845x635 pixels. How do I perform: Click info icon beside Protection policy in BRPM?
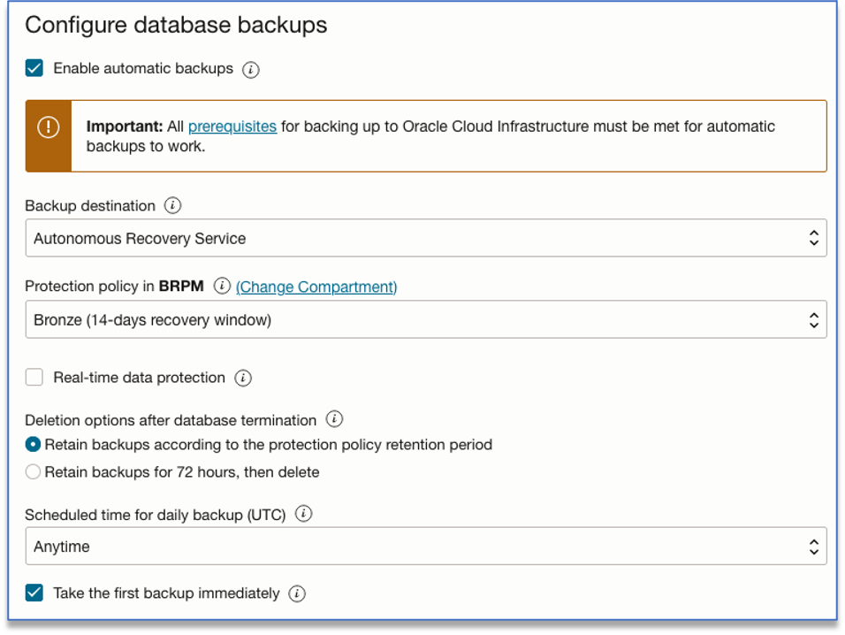[x=222, y=287]
